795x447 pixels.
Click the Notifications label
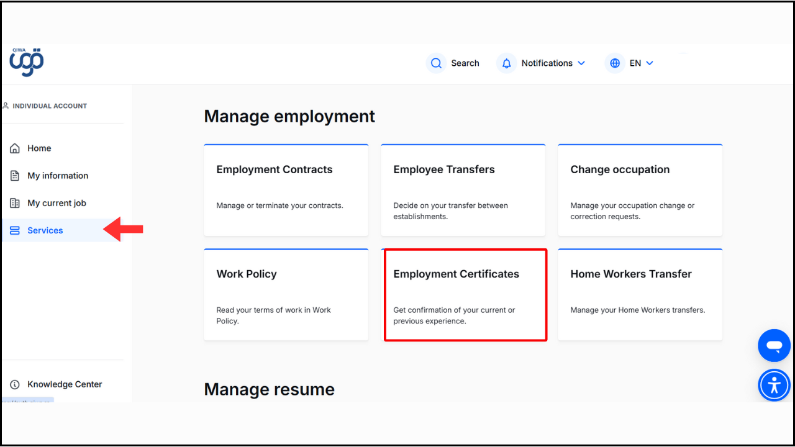pyautogui.click(x=547, y=63)
